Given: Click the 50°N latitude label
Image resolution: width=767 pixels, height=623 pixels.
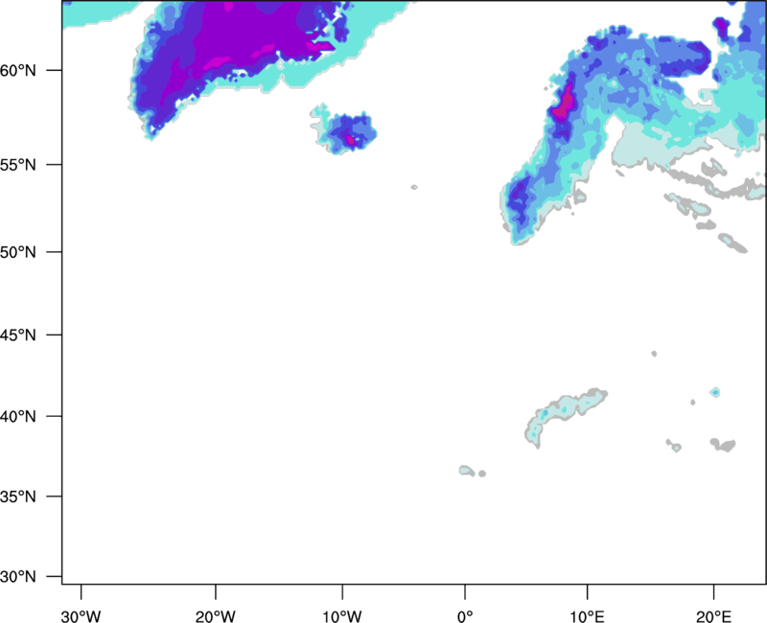Looking at the screenshot, I should [x=18, y=252].
